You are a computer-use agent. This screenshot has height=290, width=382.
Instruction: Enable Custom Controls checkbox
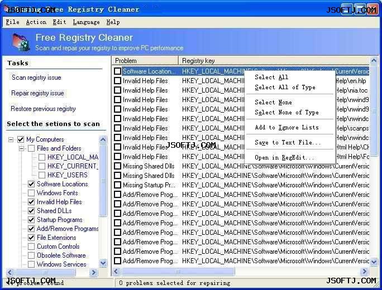click(x=31, y=246)
